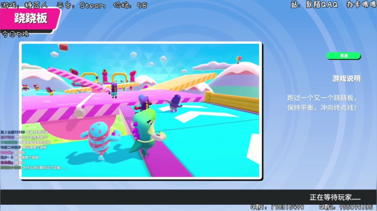Click the 默陌QAQ streamer name
Screen dimensions: 377x211
(x=322, y=5)
